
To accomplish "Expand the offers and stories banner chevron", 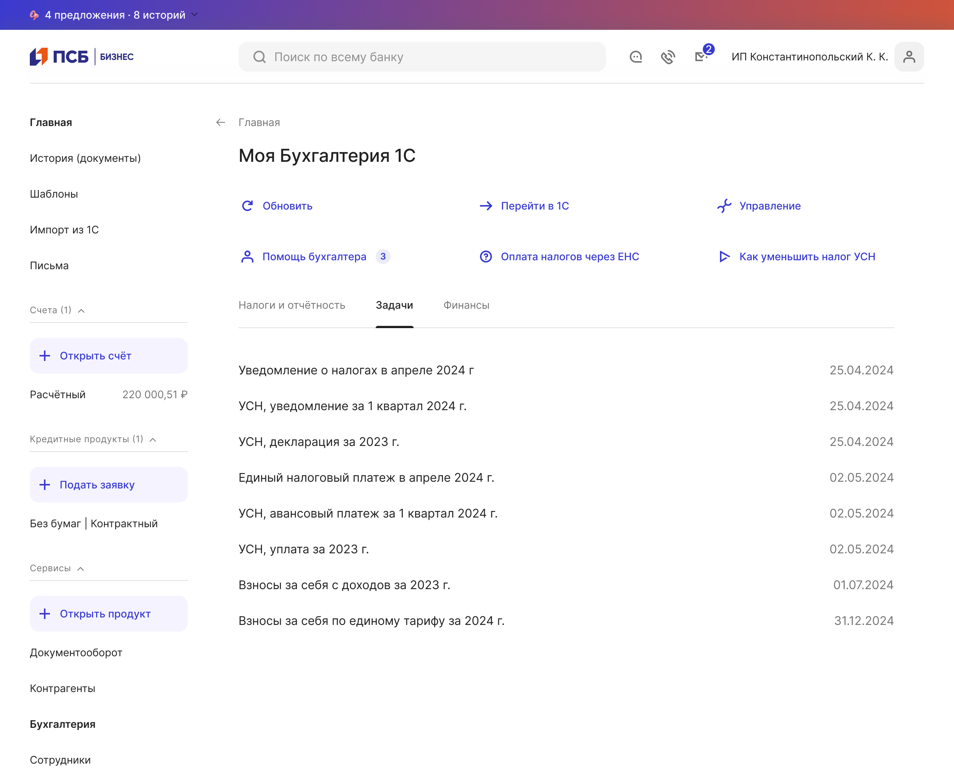I will [195, 15].
